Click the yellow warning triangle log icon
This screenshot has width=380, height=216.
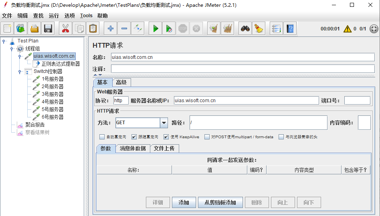pos(347,29)
